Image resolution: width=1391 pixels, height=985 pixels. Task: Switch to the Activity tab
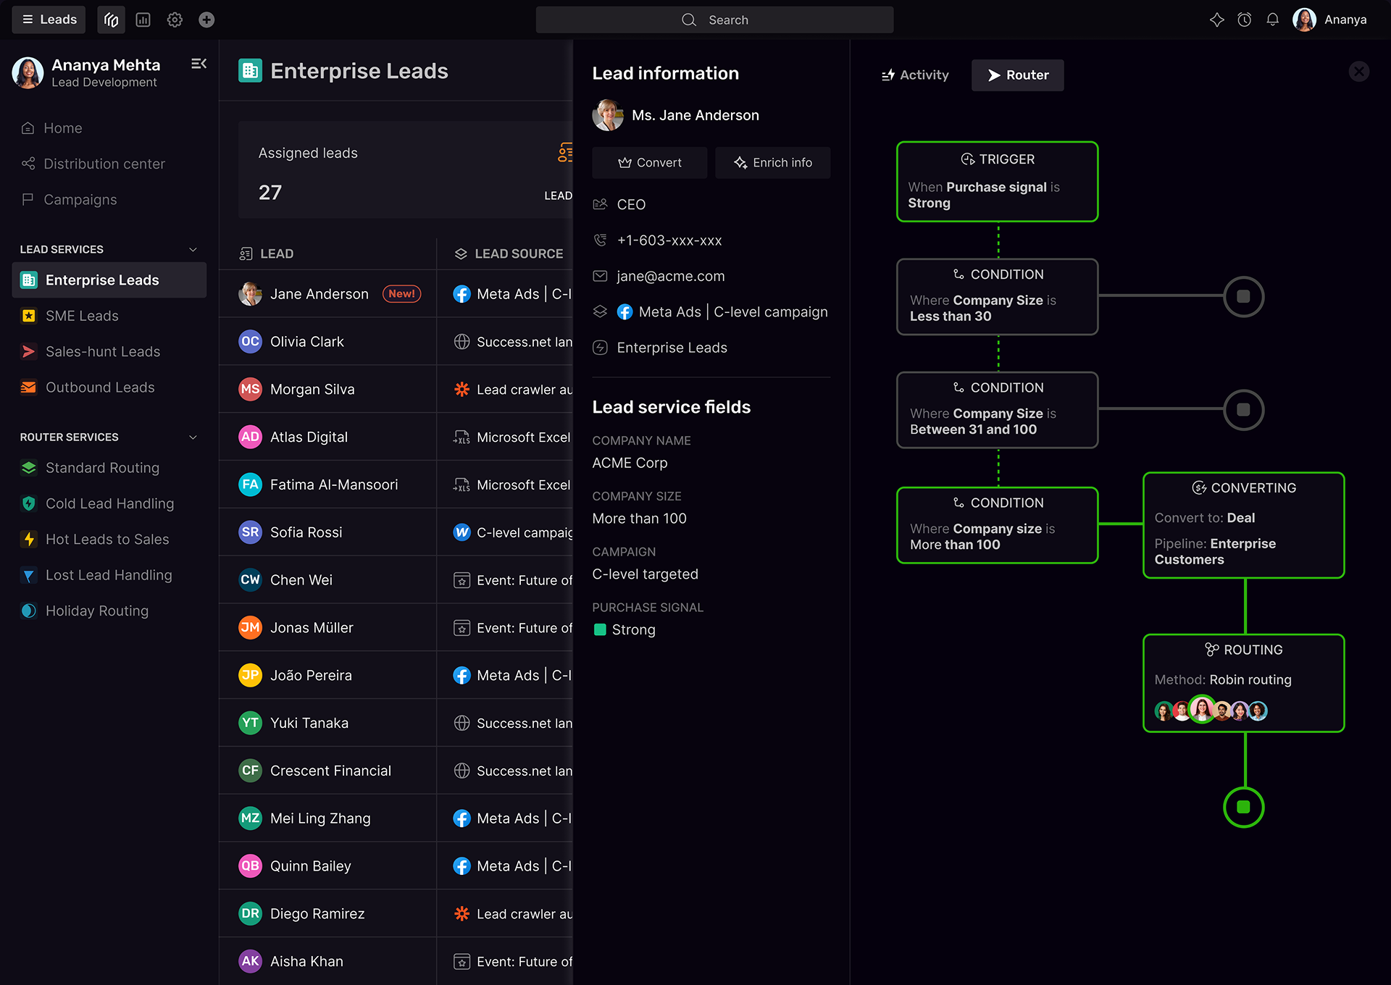(x=914, y=75)
